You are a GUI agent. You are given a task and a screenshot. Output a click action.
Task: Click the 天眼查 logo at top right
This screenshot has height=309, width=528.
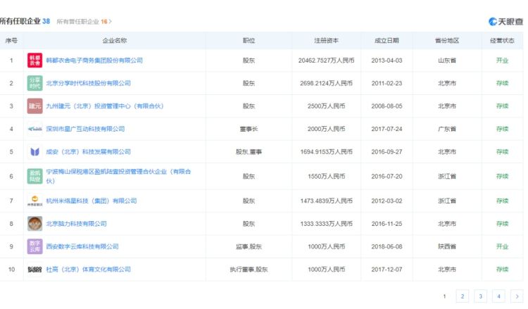coord(505,22)
